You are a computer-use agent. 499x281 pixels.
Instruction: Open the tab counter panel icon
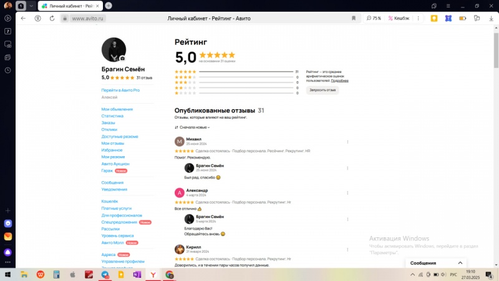tap(21, 6)
